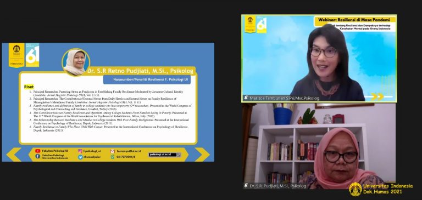
Task: Select Marizca Tambunan's video tile
Action: click(319, 59)
